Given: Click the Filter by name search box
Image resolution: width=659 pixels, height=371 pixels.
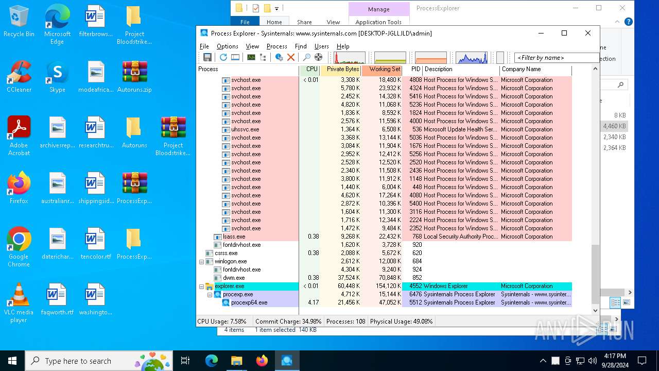Looking at the screenshot, I should click(556, 58).
